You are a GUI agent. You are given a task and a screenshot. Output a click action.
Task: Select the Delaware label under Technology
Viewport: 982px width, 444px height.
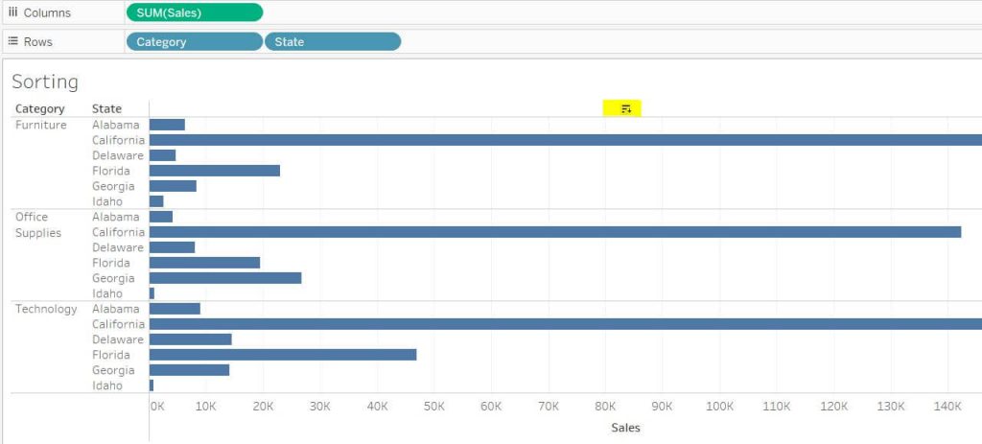click(118, 339)
